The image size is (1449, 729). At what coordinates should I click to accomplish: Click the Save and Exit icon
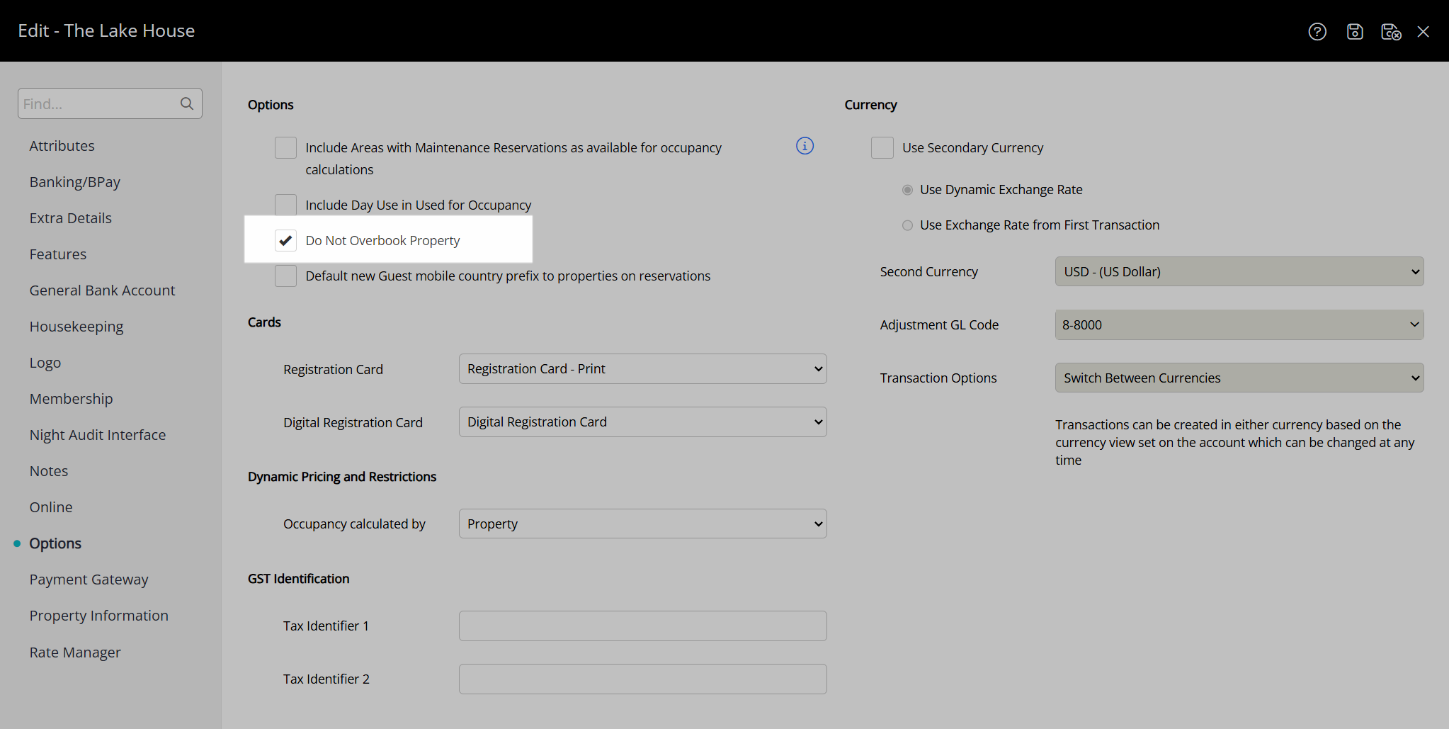click(1391, 31)
